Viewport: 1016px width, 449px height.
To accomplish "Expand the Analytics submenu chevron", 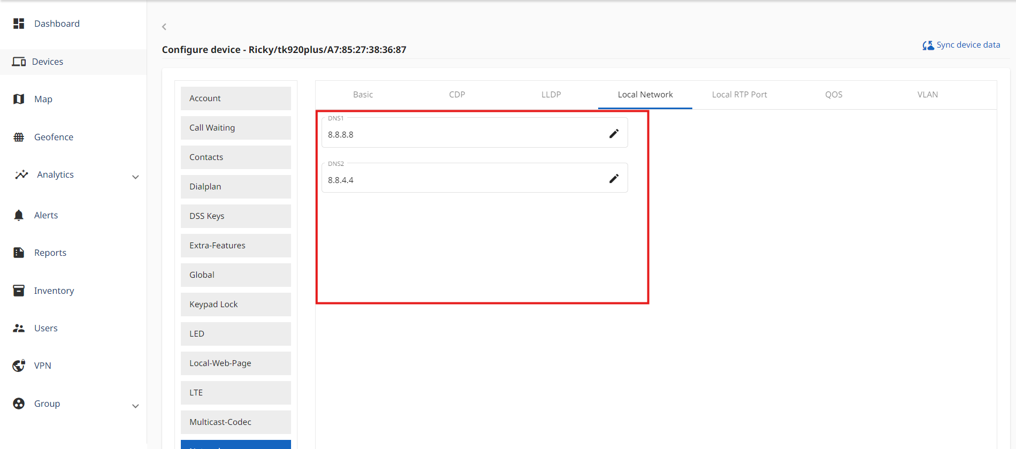I will (x=135, y=177).
